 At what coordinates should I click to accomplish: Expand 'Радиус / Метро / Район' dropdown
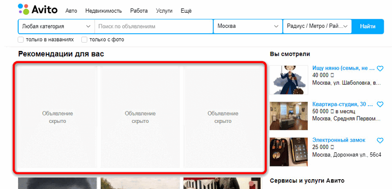(317, 26)
